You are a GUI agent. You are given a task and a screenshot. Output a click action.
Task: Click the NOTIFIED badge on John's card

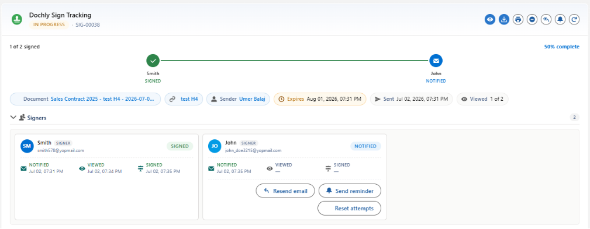click(x=365, y=146)
